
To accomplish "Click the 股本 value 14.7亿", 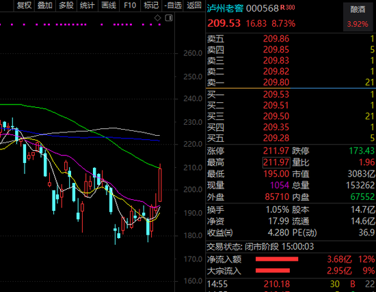I will 363,210.
